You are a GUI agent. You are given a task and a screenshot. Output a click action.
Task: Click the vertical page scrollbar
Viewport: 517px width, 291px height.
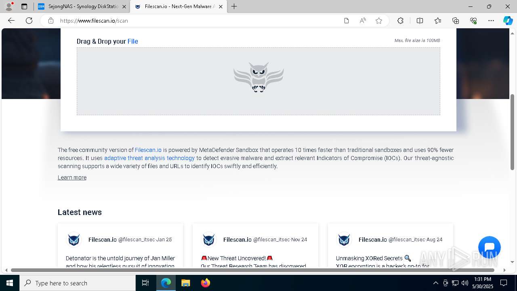(x=513, y=132)
